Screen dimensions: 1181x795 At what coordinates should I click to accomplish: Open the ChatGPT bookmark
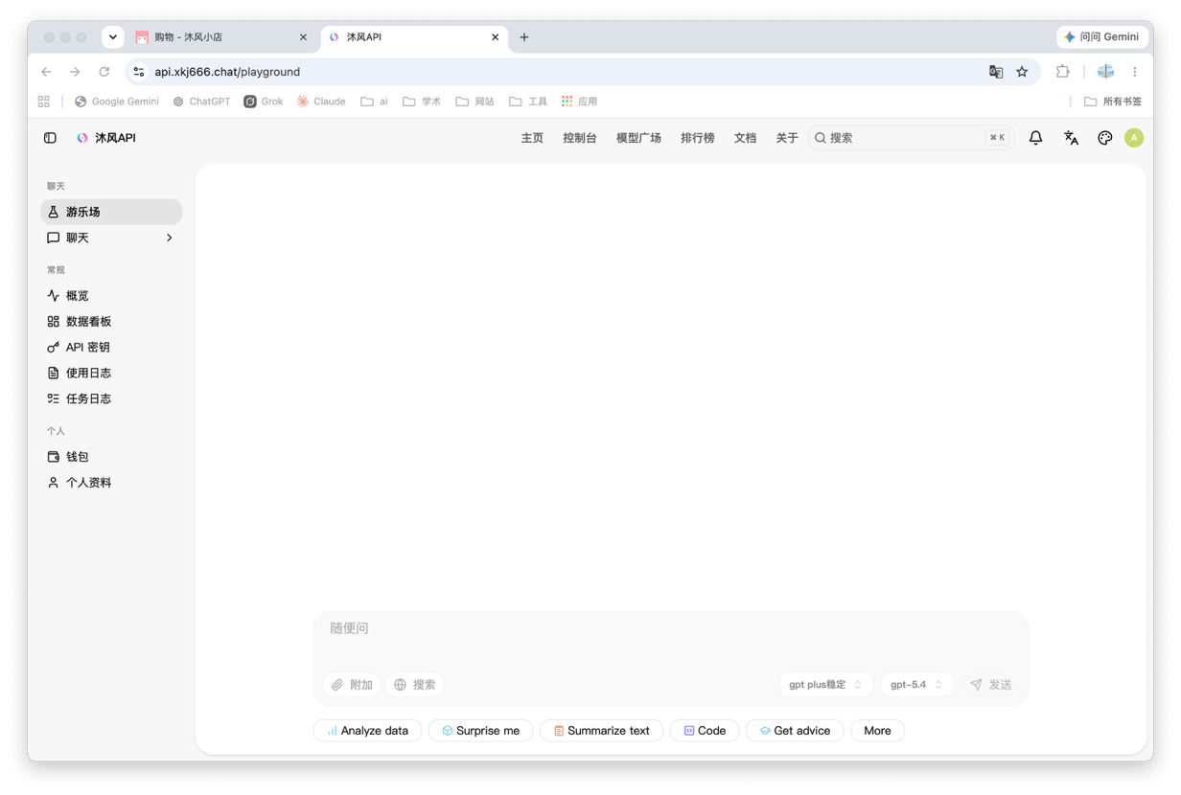click(201, 102)
